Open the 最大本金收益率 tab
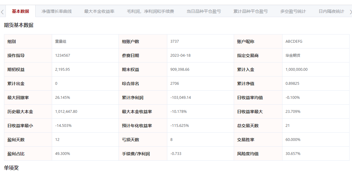The width and height of the screenshot is (352, 172). coord(99,11)
